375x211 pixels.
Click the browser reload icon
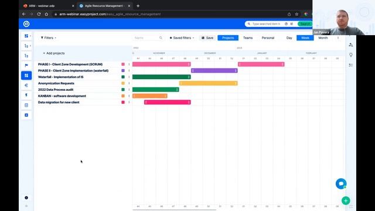point(39,14)
